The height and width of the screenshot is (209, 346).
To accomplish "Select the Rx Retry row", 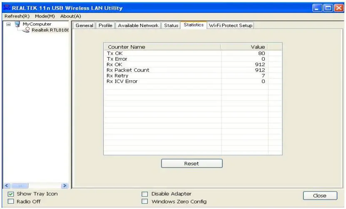I will click(x=193, y=76).
